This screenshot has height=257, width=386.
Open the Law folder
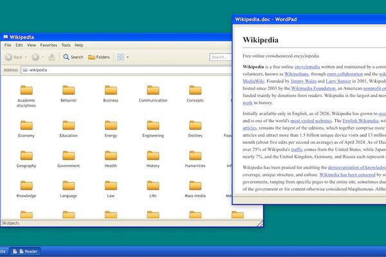click(x=111, y=189)
